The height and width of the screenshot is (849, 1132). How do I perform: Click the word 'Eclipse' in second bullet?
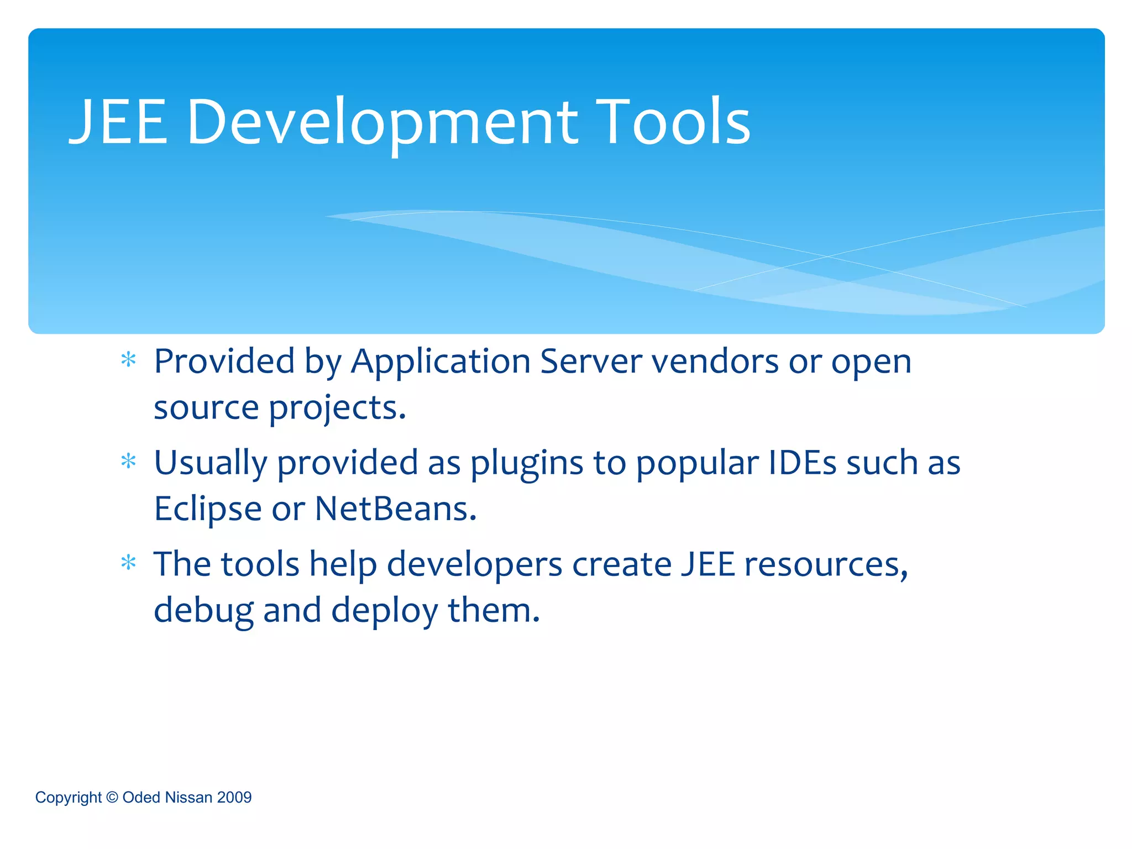pyautogui.click(x=208, y=509)
